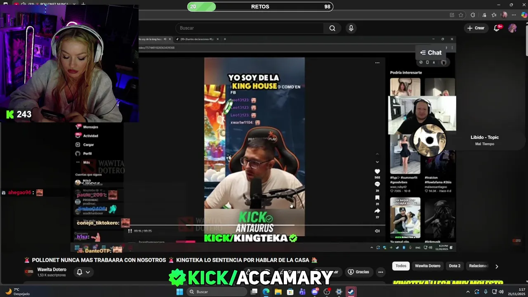Viewport: 528px width, 297px height.
Task: Open Discord from taskbar
Action: point(315,292)
